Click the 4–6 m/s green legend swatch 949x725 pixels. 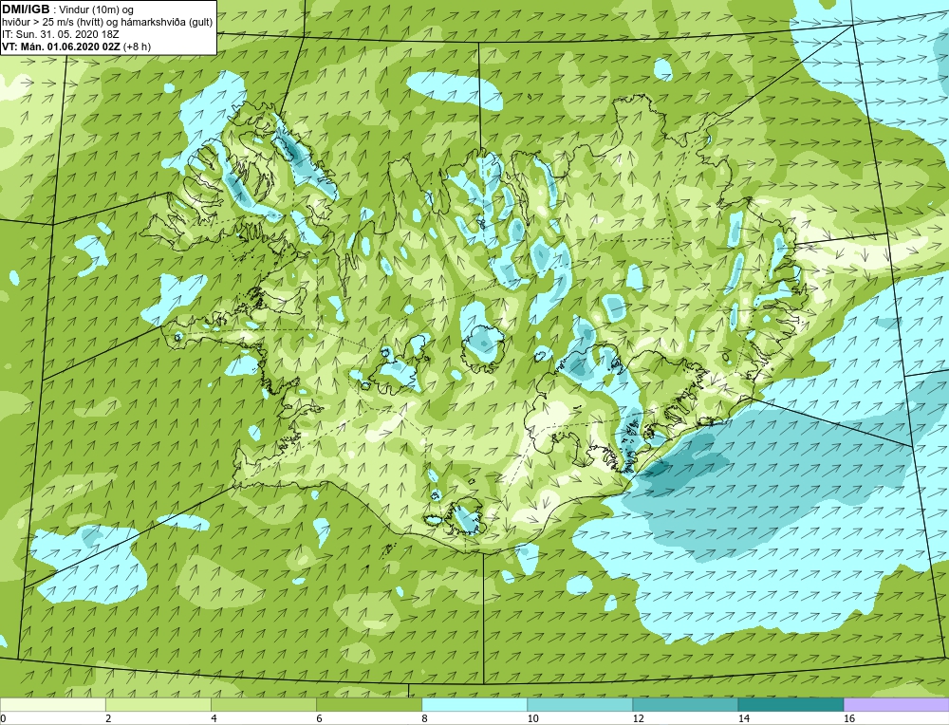pos(263,704)
